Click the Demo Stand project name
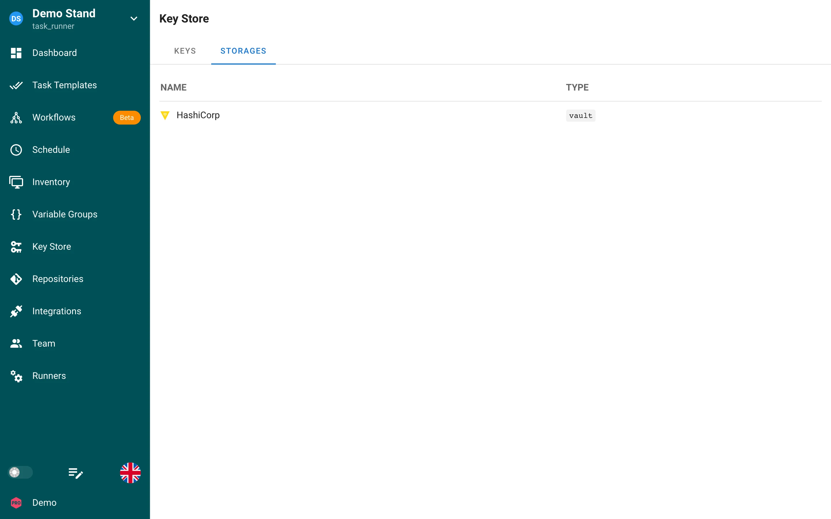831x519 pixels. [x=64, y=13]
